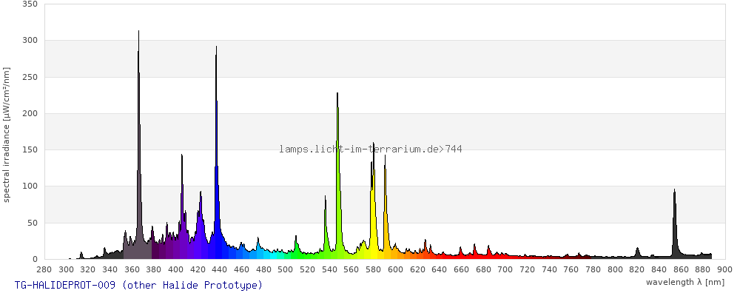This screenshot has width=740, height=296.
Task: Click the 320 wavelength tick label
Action: pyautogui.click(x=88, y=269)
